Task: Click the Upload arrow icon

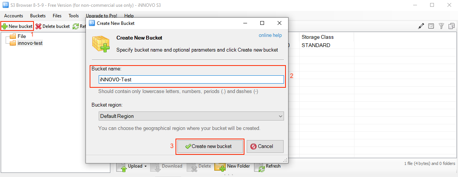Action: coord(123,167)
